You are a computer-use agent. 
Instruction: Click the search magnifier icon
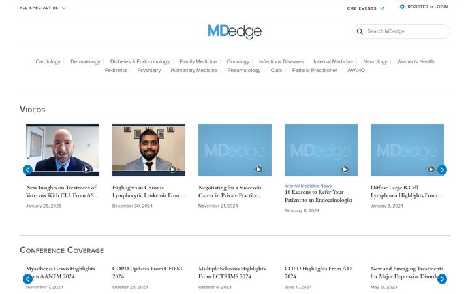coord(360,31)
